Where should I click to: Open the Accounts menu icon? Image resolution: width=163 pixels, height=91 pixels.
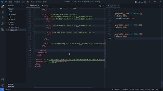point(3,80)
